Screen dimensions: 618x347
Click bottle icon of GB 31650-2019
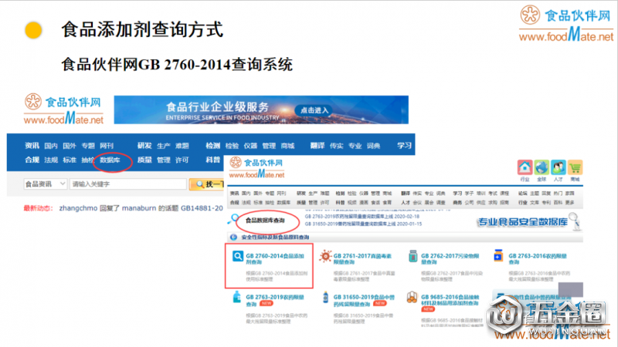(325, 297)
